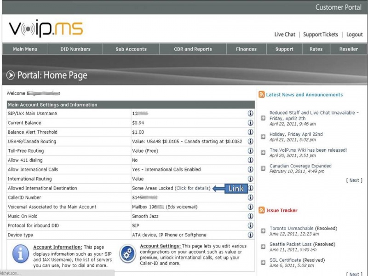Click arrow icon beside Holiday Friday announcement
This screenshot has height=276, width=368.
click(x=263, y=137)
